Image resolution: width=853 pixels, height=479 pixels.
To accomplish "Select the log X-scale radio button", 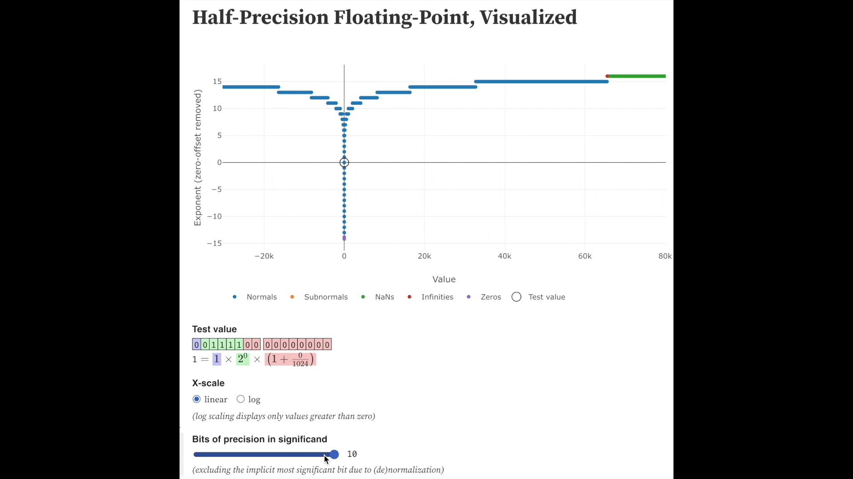I will point(241,399).
